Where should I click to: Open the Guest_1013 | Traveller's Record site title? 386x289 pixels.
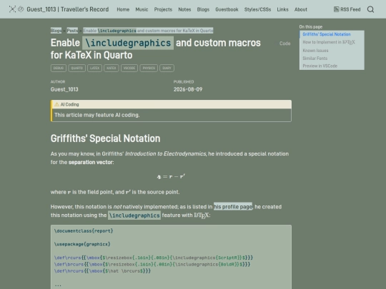68,9
